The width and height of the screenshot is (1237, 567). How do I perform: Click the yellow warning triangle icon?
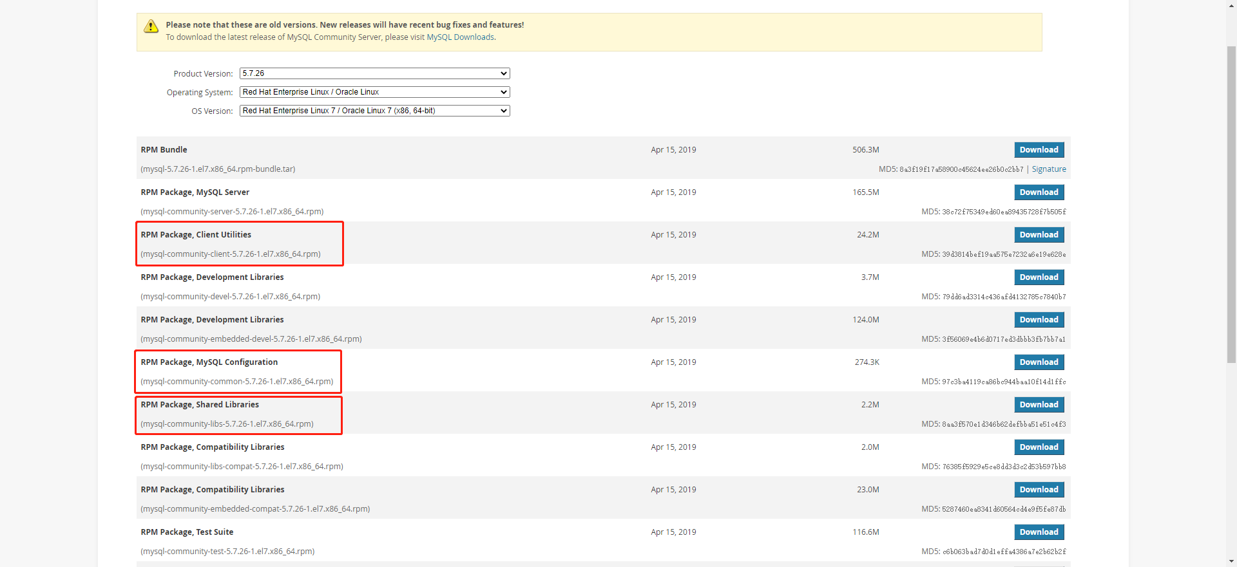[x=151, y=26]
